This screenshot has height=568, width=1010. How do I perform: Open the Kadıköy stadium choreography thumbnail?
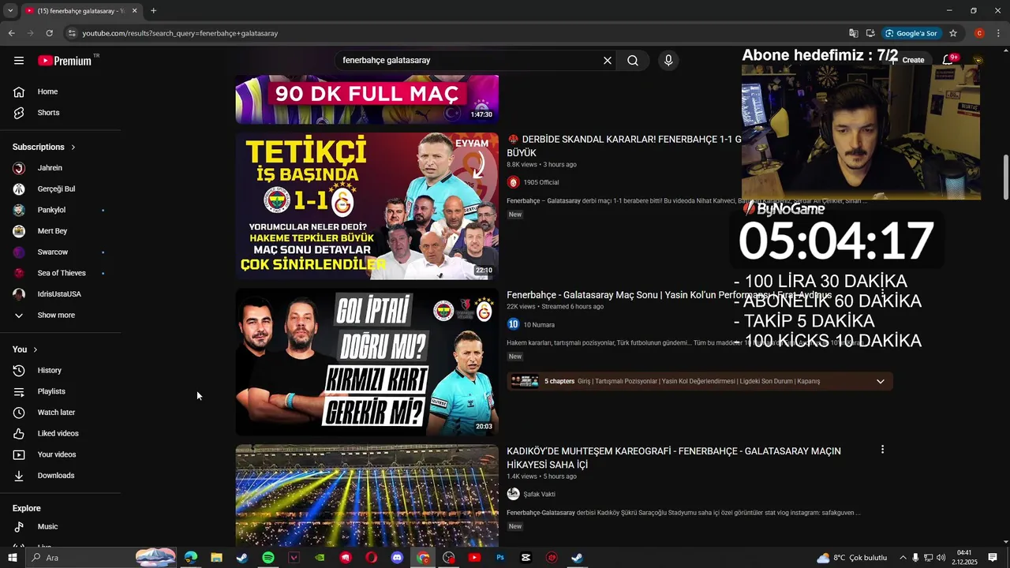coord(367,495)
